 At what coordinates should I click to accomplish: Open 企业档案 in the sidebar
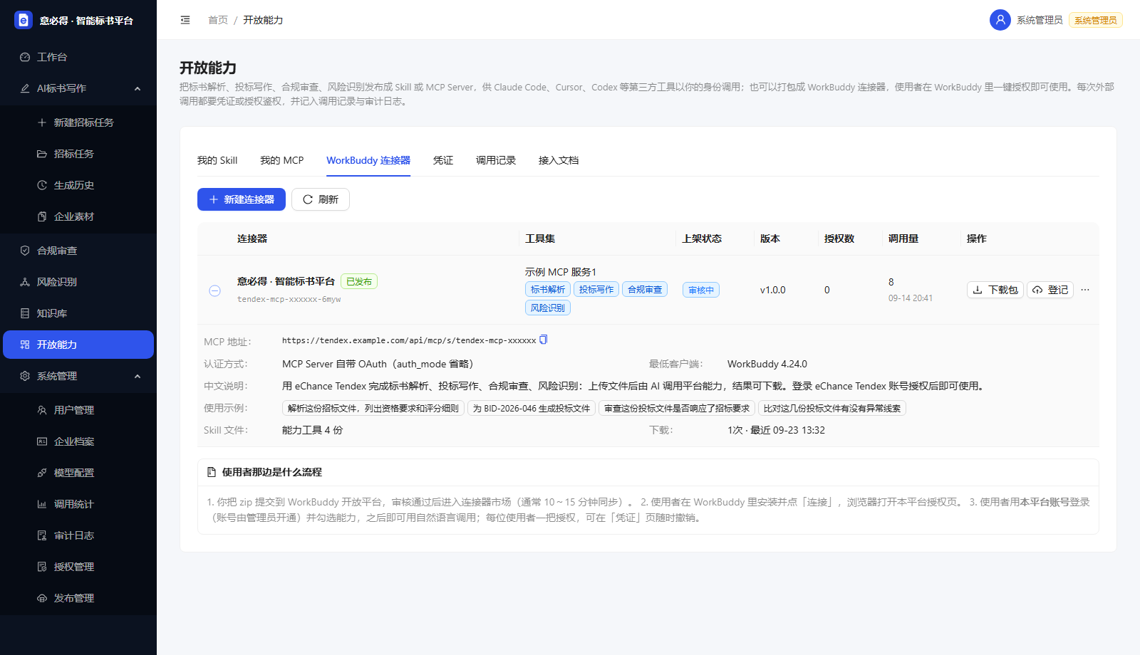(78, 441)
